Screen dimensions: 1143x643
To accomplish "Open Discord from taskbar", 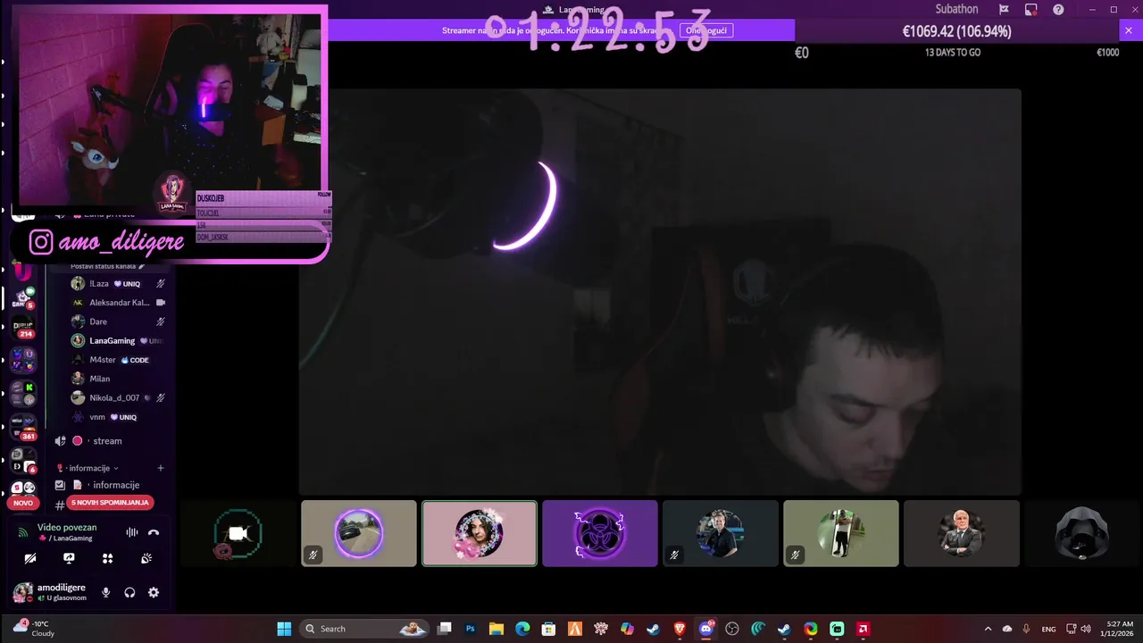I will pyautogui.click(x=706, y=629).
